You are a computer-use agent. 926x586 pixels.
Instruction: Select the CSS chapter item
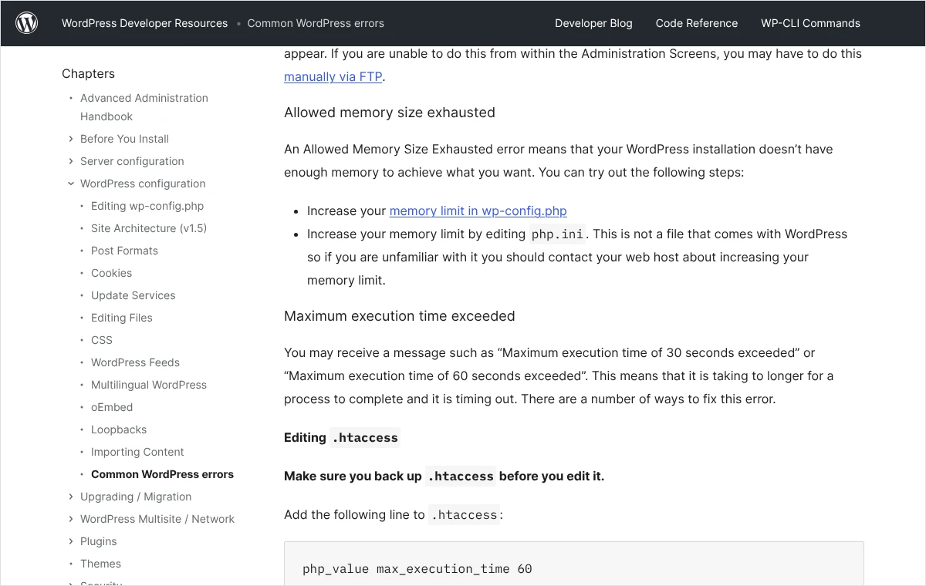click(x=102, y=340)
